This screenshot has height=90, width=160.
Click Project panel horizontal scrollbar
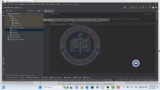(x=20, y=75)
